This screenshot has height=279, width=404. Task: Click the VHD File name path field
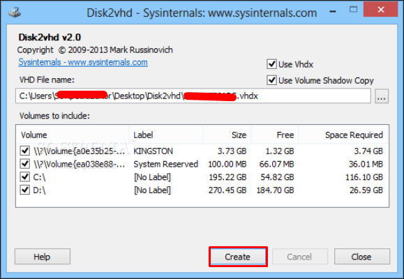click(193, 96)
